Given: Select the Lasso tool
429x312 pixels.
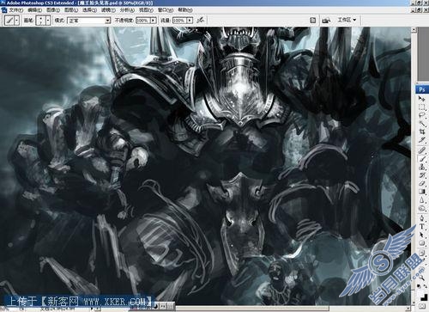Looking at the screenshot, I should click(422, 115).
